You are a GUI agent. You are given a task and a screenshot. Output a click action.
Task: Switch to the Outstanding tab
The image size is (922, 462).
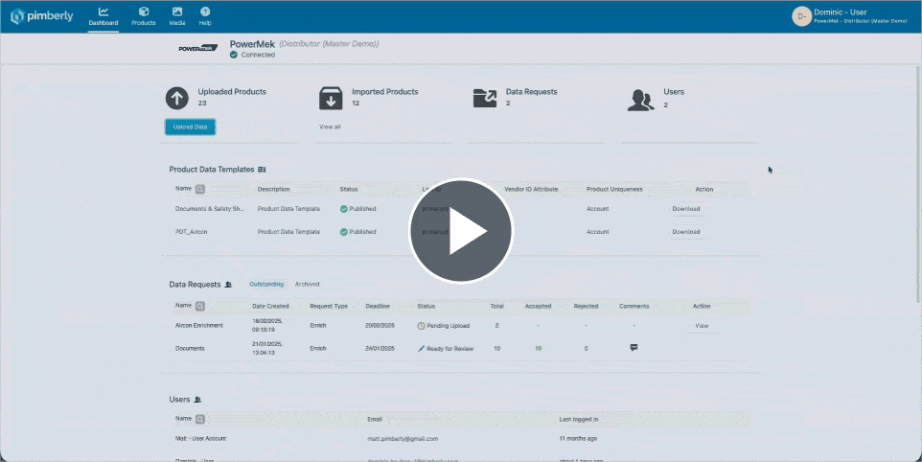pos(266,284)
